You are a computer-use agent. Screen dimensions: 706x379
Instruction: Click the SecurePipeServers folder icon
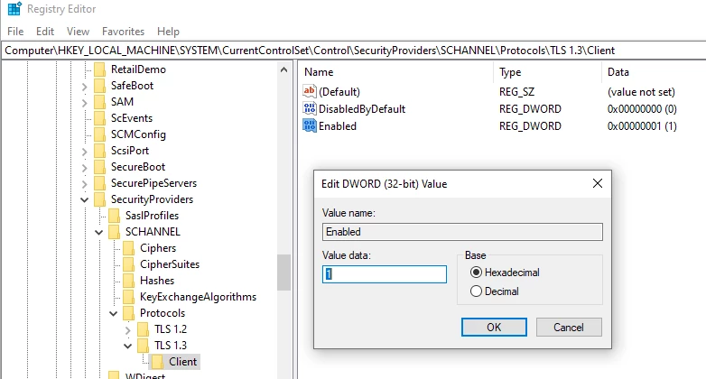pyautogui.click(x=99, y=183)
